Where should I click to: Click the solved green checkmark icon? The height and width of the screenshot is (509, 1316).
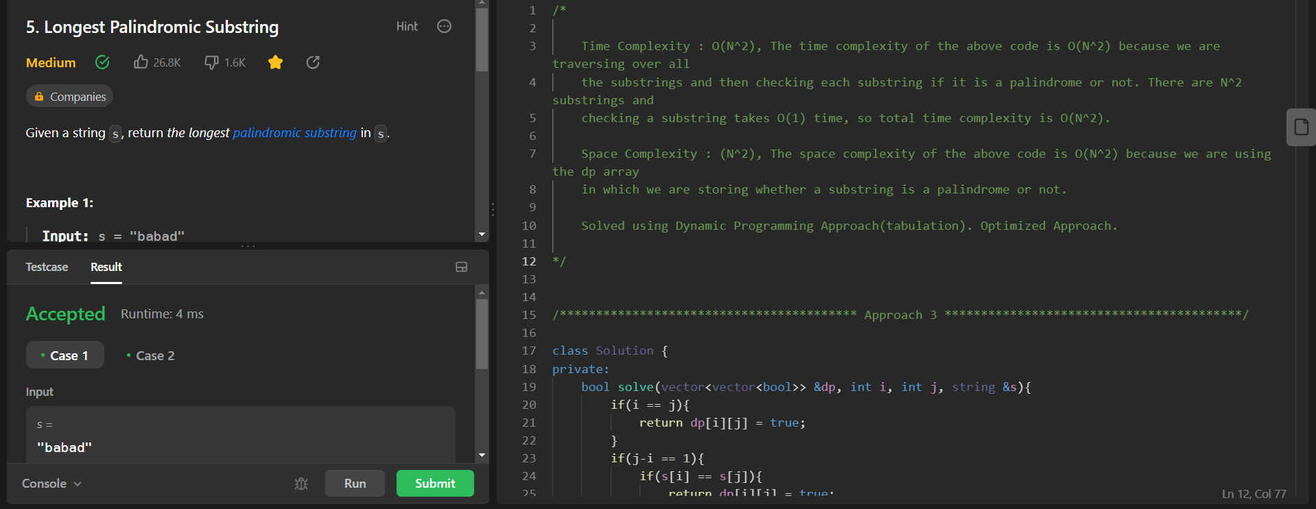point(102,62)
